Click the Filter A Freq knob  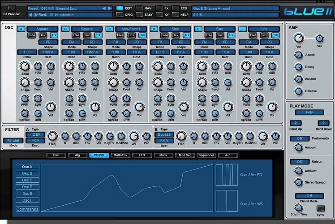(x=52, y=136)
